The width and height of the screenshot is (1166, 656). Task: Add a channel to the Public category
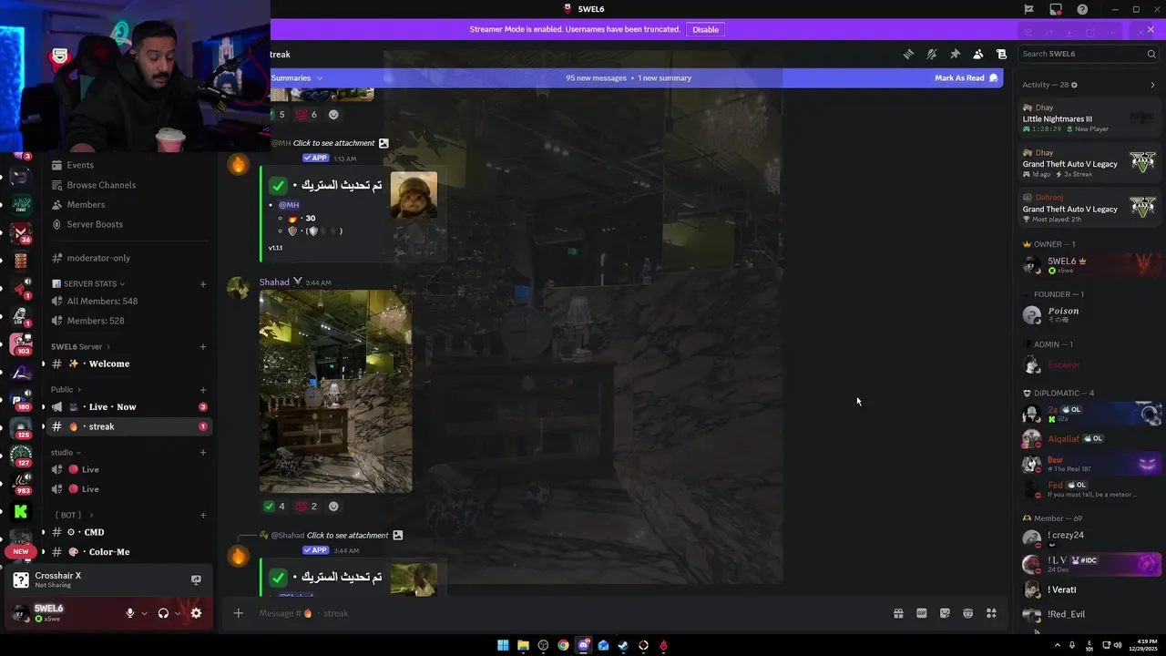[x=203, y=390]
